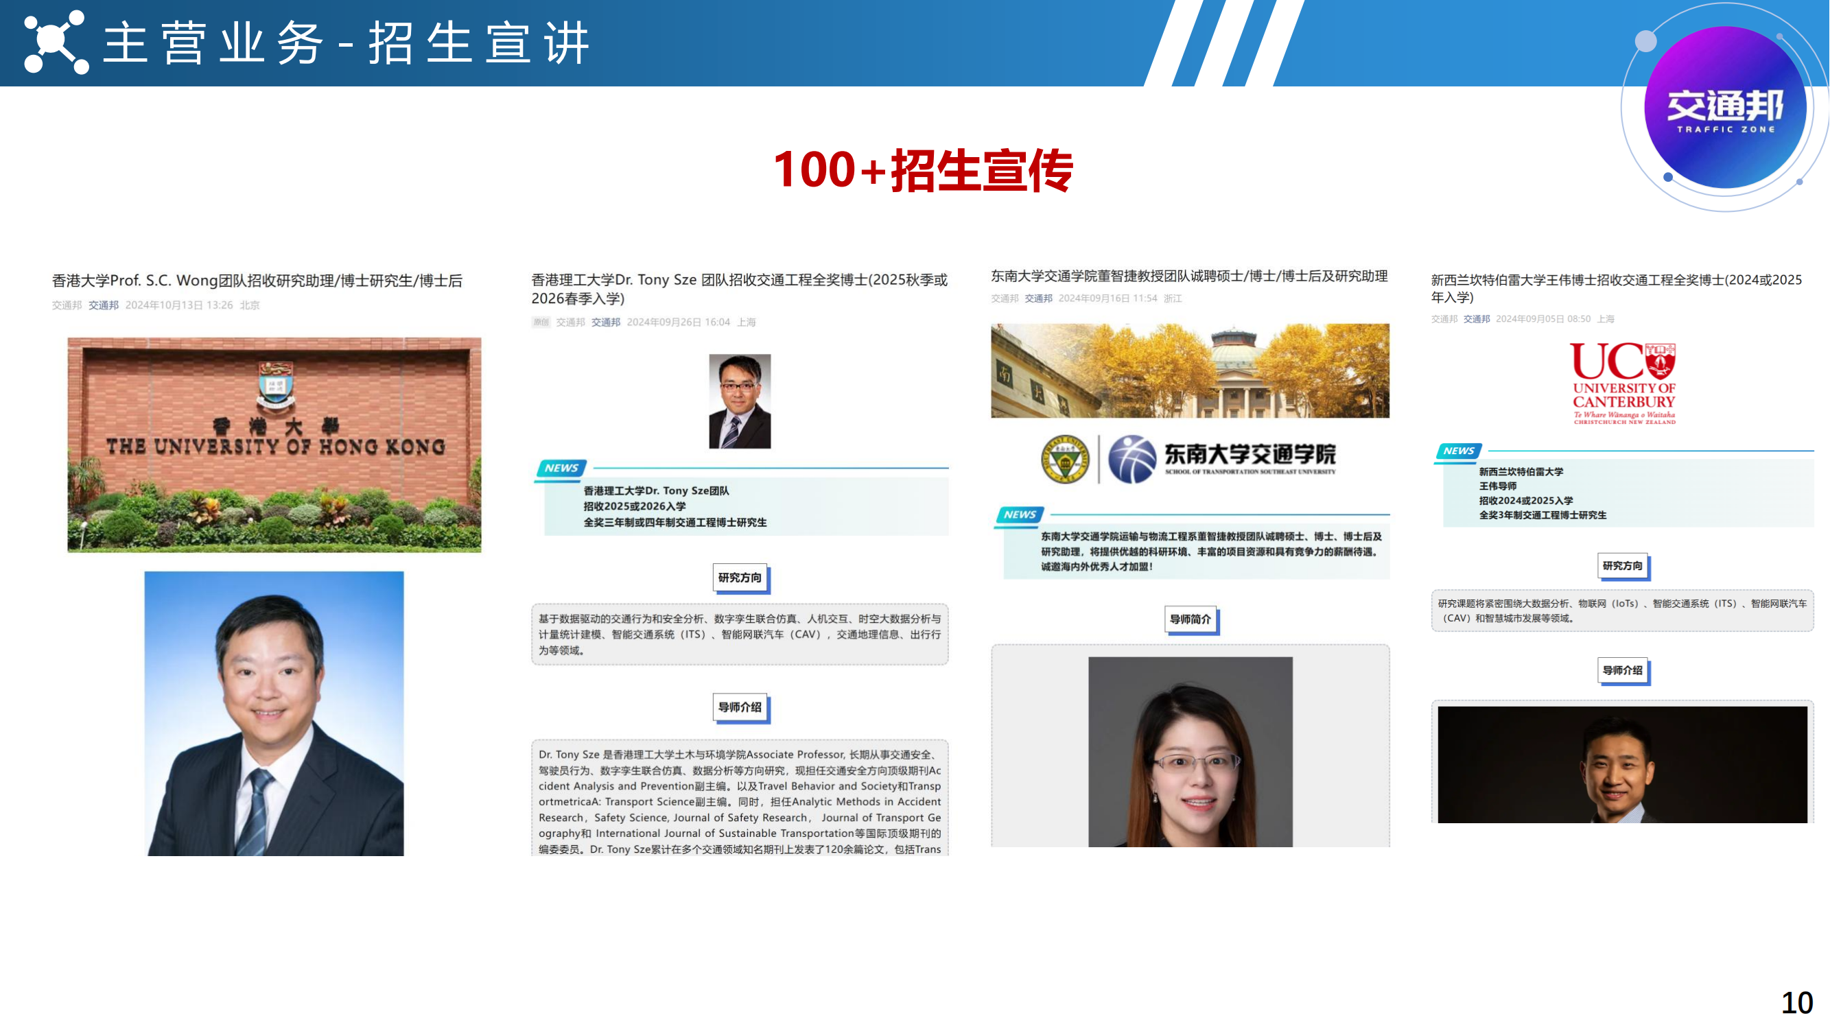Click Dr. Tony Sze's small portrait photo
This screenshot has height=1029, width=1830.
point(740,401)
